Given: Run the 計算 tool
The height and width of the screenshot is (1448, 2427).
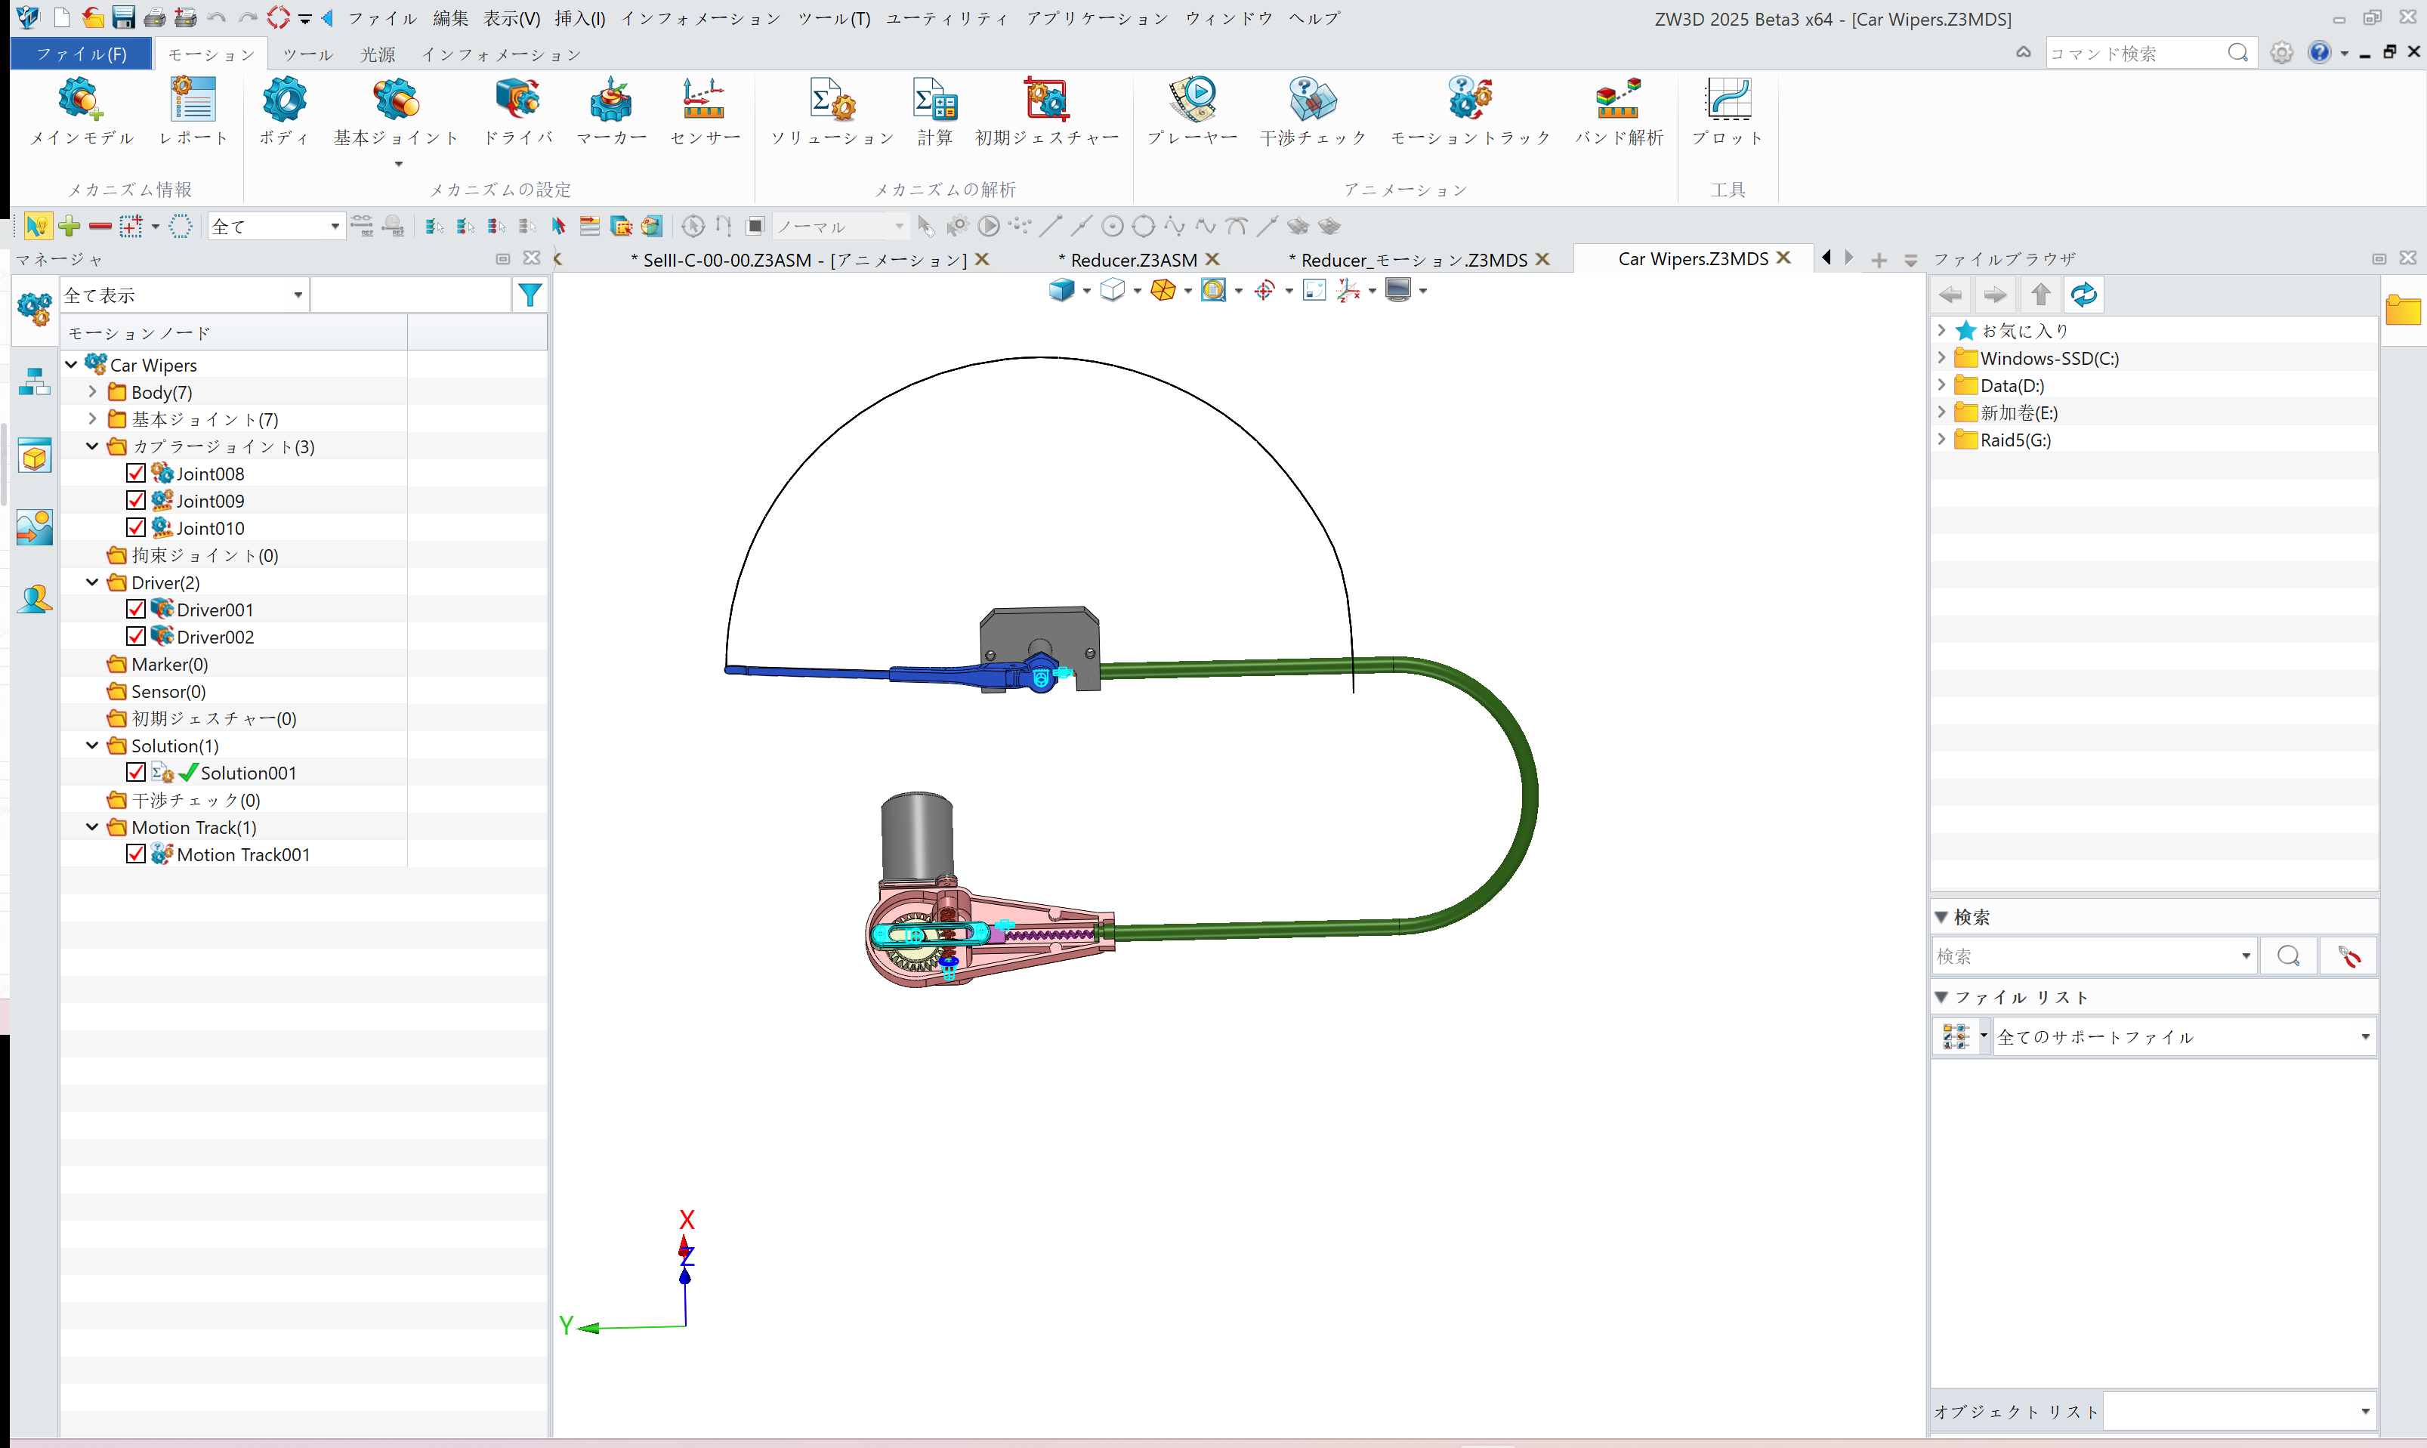Looking at the screenshot, I should point(934,111).
